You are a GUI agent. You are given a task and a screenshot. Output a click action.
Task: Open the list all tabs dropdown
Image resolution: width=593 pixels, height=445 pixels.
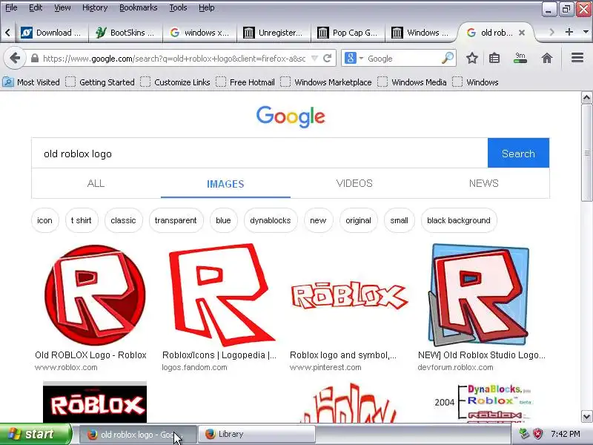pyautogui.click(x=586, y=32)
